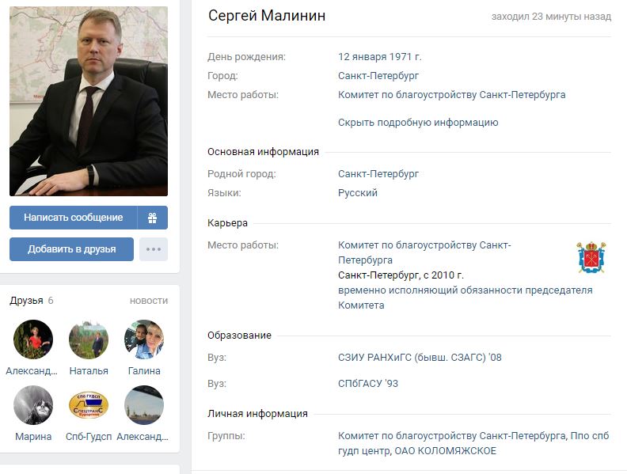Open Галина's friend avatar
Viewport: 627px width, 474px height.
pos(144,339)
